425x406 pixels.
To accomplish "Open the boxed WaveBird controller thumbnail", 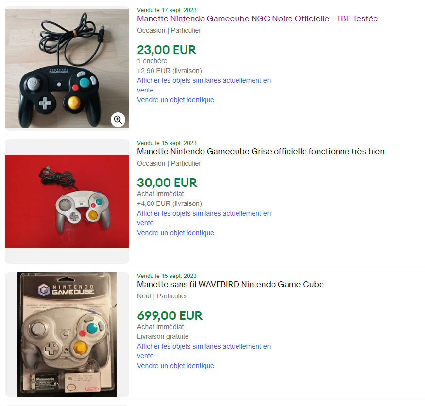I will pyautogui.click(x=67, y=334).
